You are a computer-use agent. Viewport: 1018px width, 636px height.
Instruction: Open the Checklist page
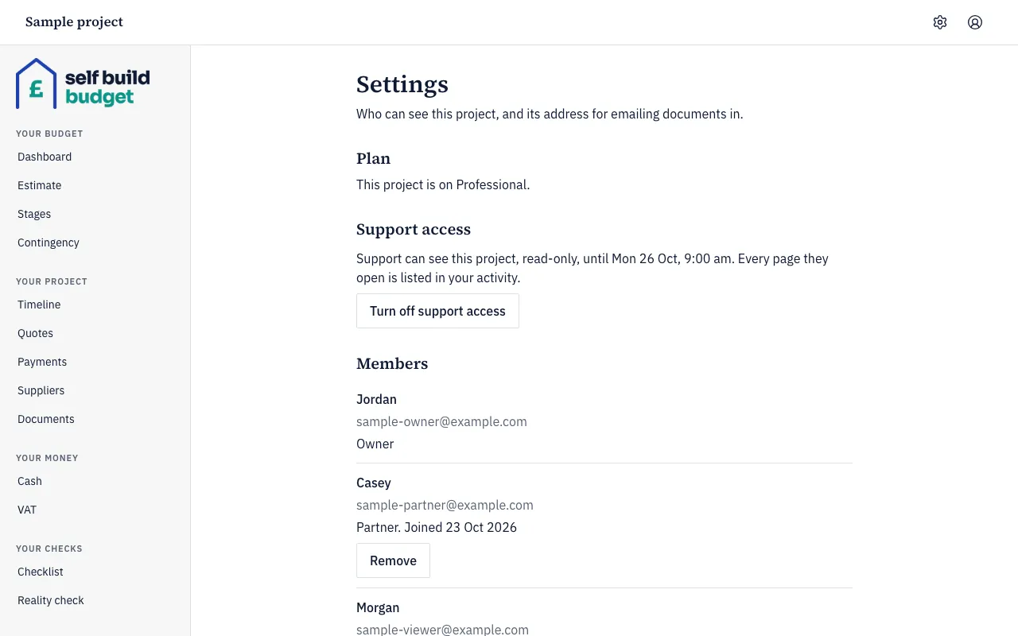tap(41, 572)
